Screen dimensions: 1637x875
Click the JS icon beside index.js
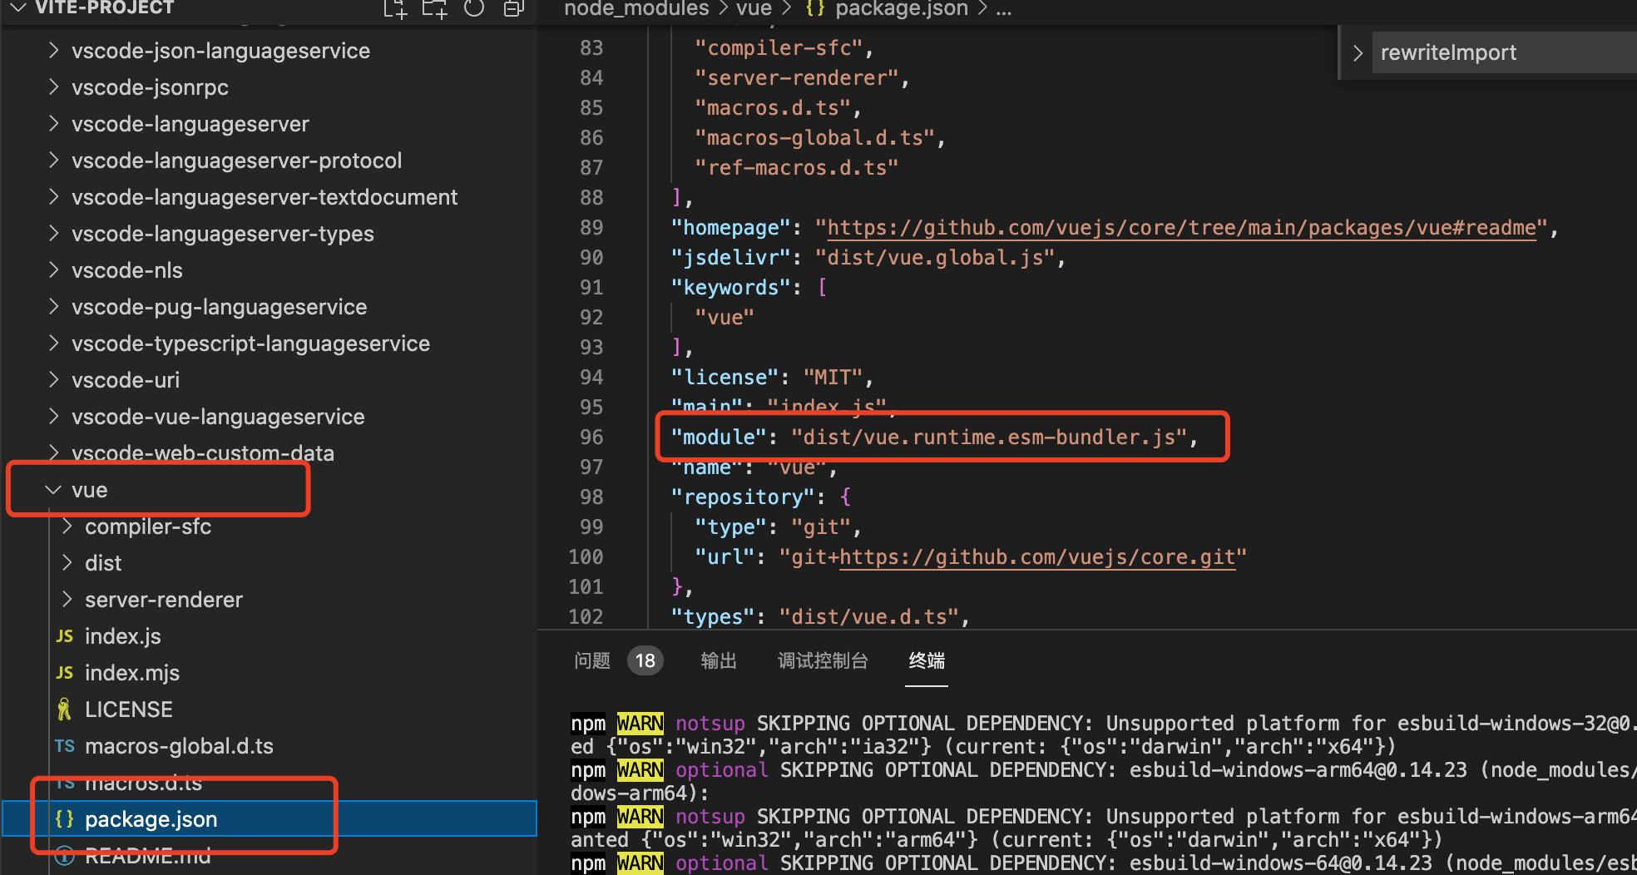(65, 636)
